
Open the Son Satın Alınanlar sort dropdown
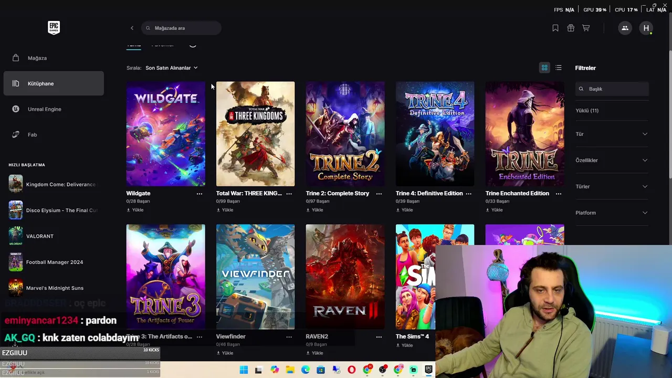[x=172, y=68]
